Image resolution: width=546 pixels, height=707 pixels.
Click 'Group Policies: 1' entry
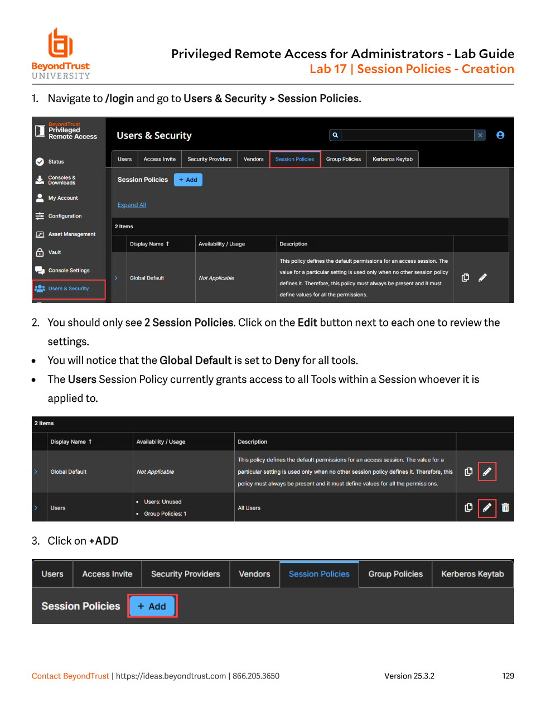165,513
